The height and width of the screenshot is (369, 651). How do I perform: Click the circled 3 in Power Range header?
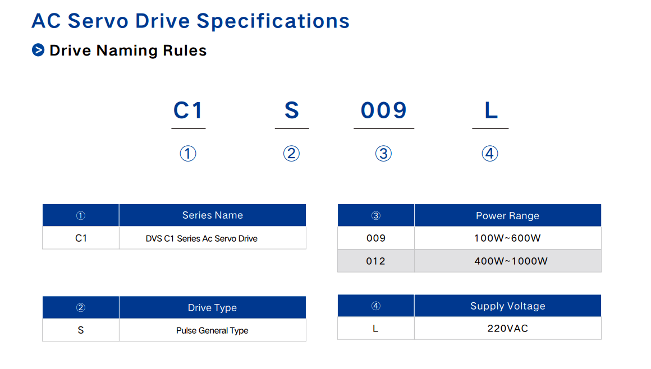(x=376, y=215)
